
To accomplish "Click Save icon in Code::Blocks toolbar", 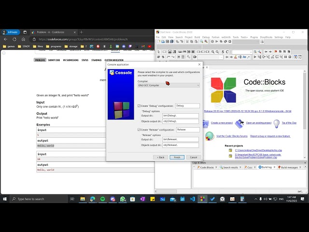I will click(x=168, y=42).
